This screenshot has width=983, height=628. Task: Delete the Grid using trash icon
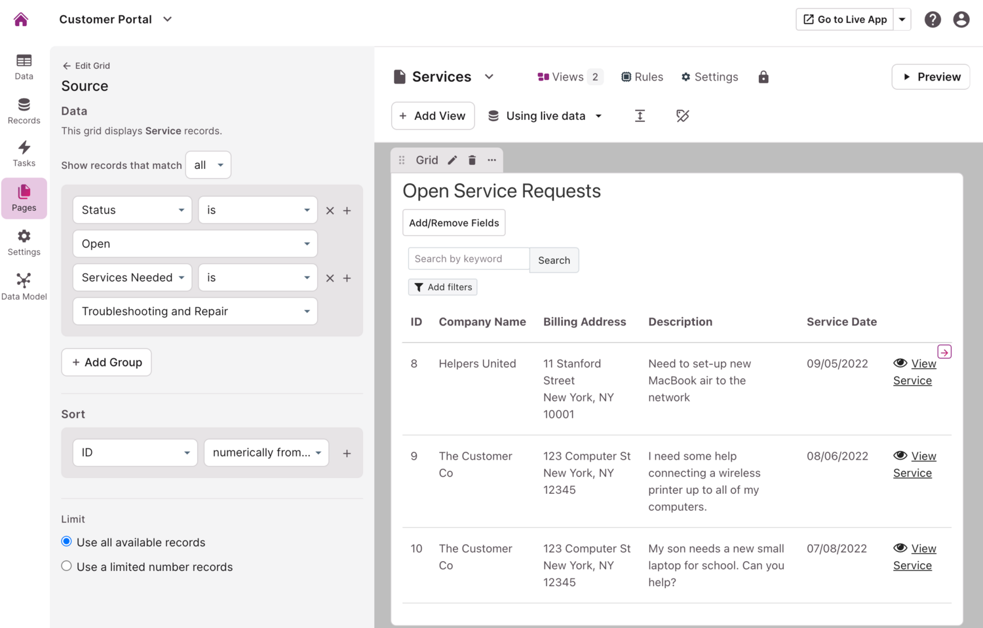[x=472, y=160]
